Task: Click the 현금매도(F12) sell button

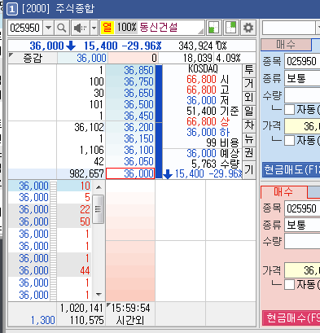Action: pyautogui.click(x=291, y=170)
